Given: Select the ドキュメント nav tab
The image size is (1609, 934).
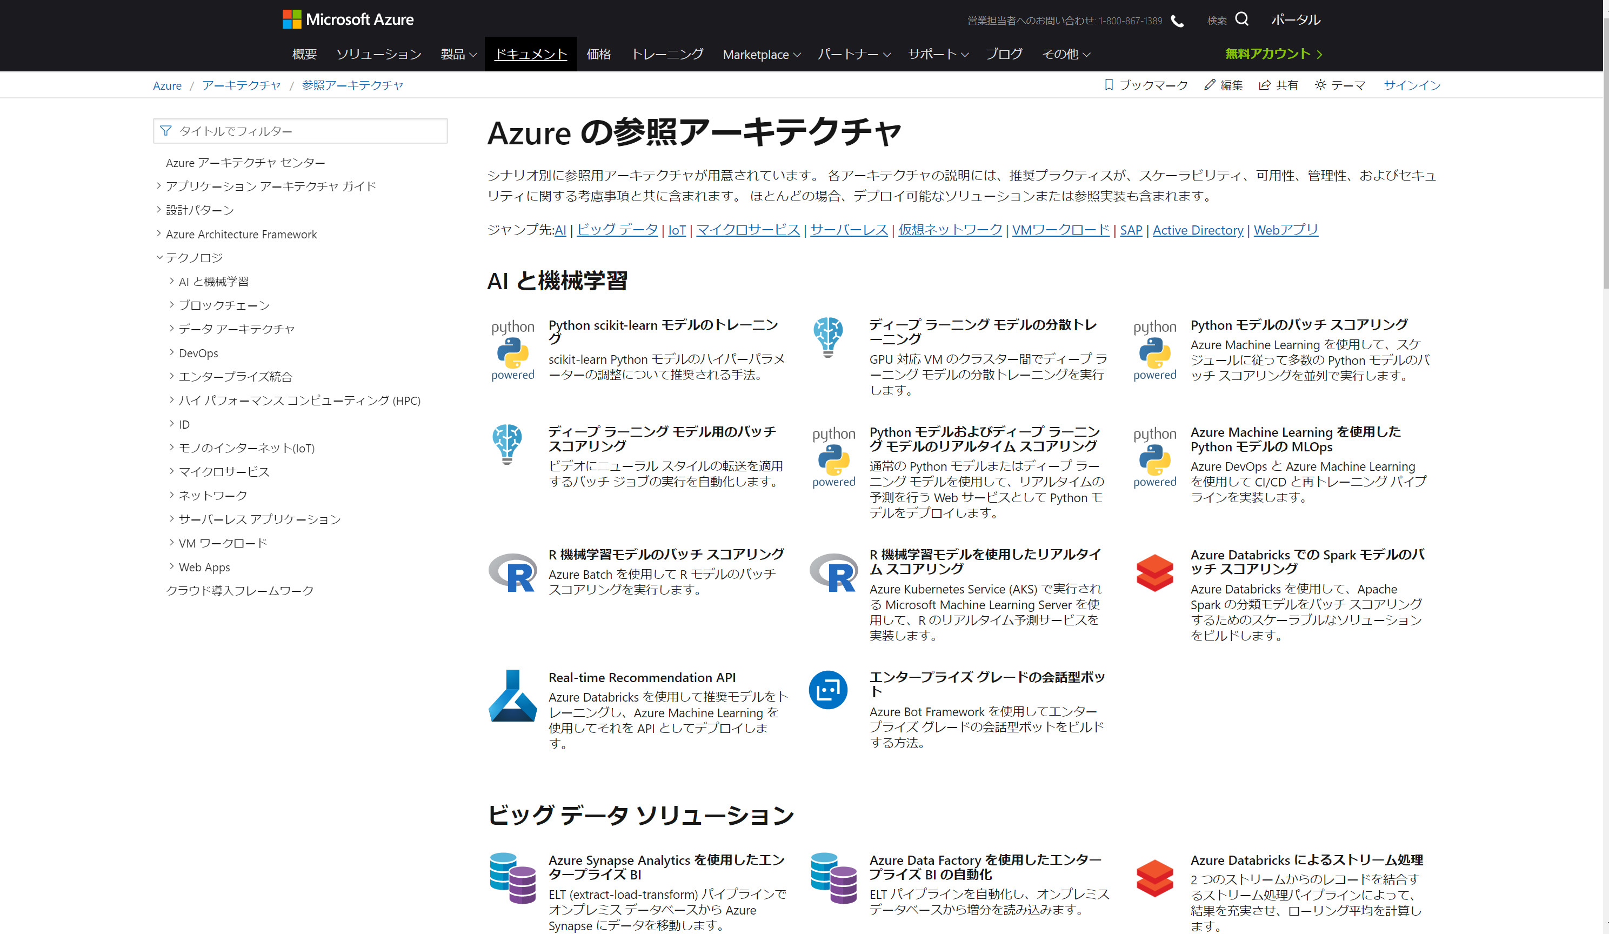Looking at the screenshot, I should click(x=531, y=54).
